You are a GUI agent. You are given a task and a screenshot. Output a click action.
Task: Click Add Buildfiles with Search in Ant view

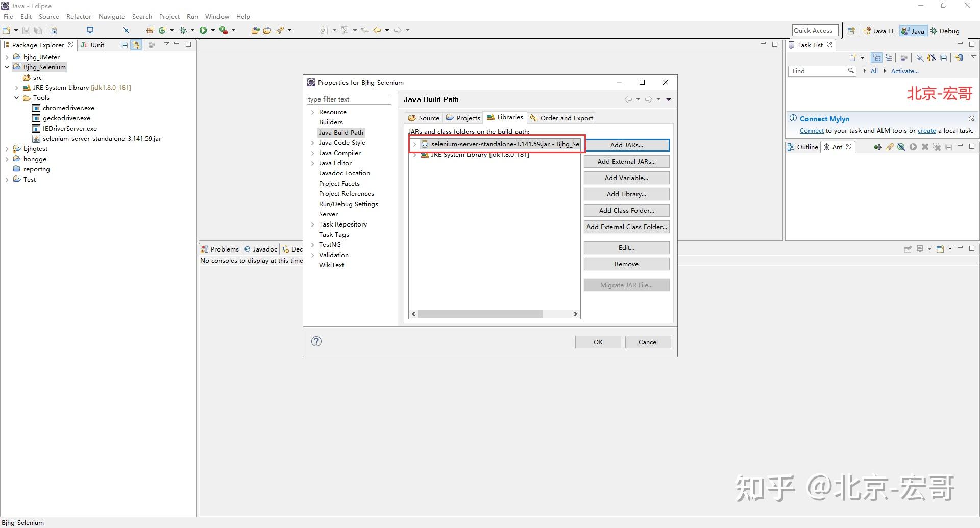pyautogui.click(x=890, y=147)
